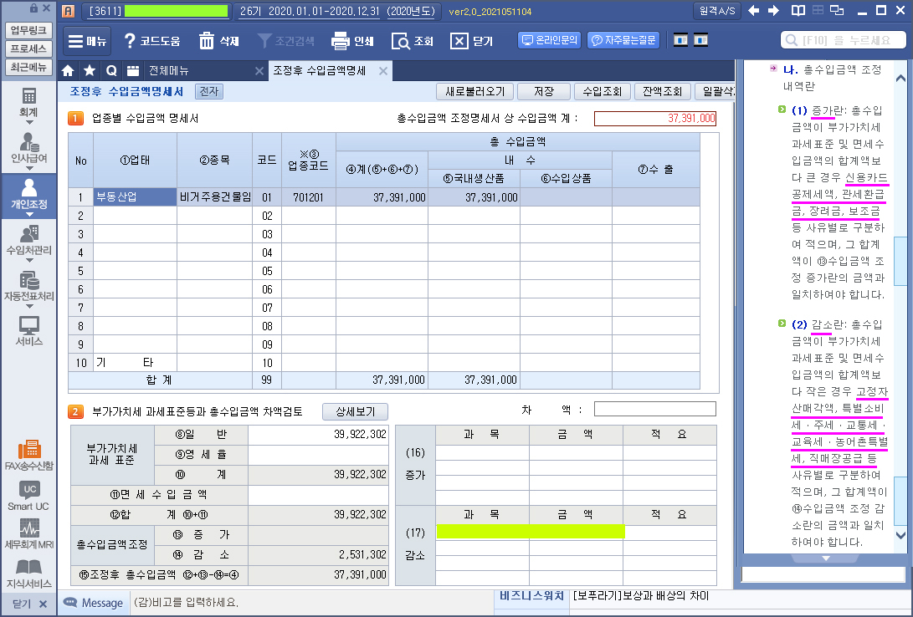
Task: Expand the 메뉴 hamburger menu
Action: 86,41
